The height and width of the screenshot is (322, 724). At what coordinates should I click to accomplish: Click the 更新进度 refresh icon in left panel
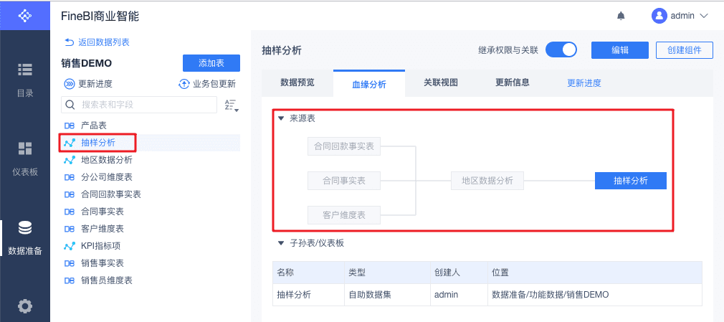point(70,84)
